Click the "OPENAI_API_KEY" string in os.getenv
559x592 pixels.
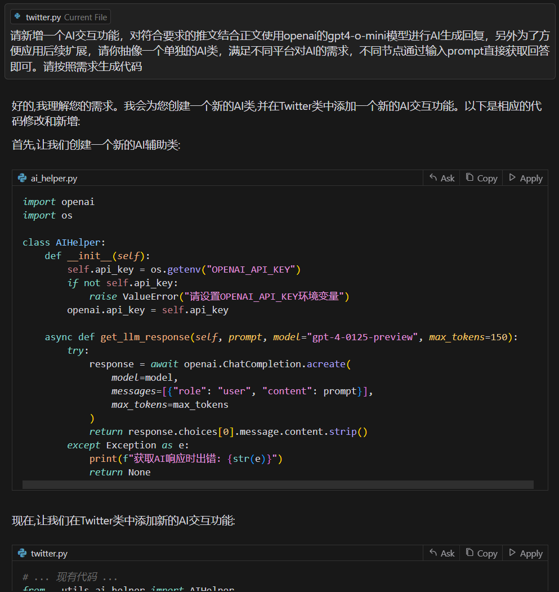(x=251, y=269)
